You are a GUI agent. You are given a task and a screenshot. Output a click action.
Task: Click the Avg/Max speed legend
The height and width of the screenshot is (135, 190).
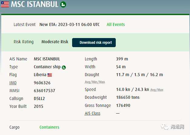157,90
